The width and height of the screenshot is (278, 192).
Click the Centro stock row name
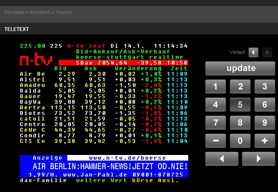coord(32,124)
